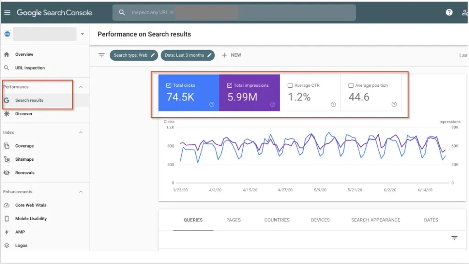Enable the Average CTR checkbox
This screenshot has height=264, width=469.
click(290, 85)
